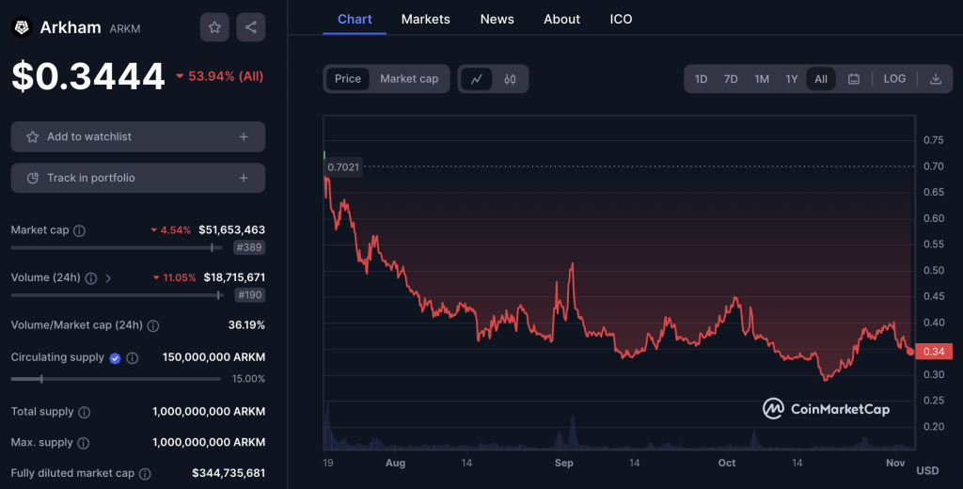Click the Total supply 1,000,000,000 ARKM value
Image resolution: width=963 pixels, height=489 pixels.
click(x=209, y=412)
